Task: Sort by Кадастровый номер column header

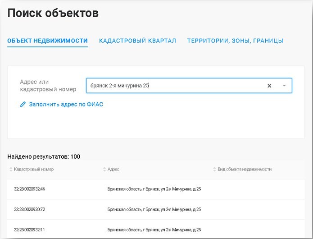Action: [x=34, y=170]
